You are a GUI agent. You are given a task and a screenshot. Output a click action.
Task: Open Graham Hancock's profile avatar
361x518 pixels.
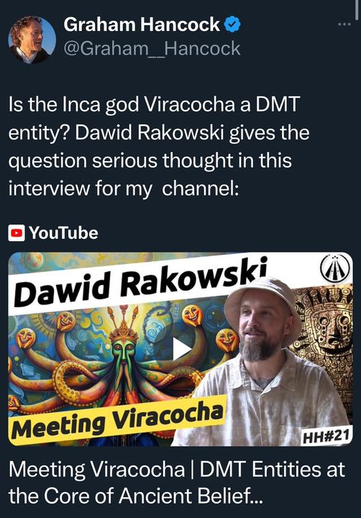tap(32, 40)
